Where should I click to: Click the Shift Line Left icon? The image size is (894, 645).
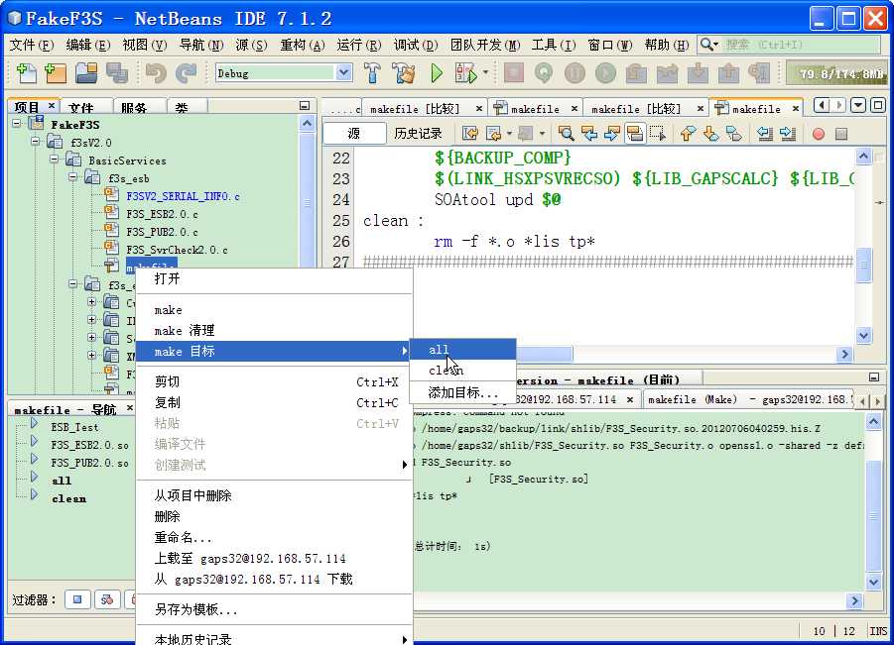(765, 134)
